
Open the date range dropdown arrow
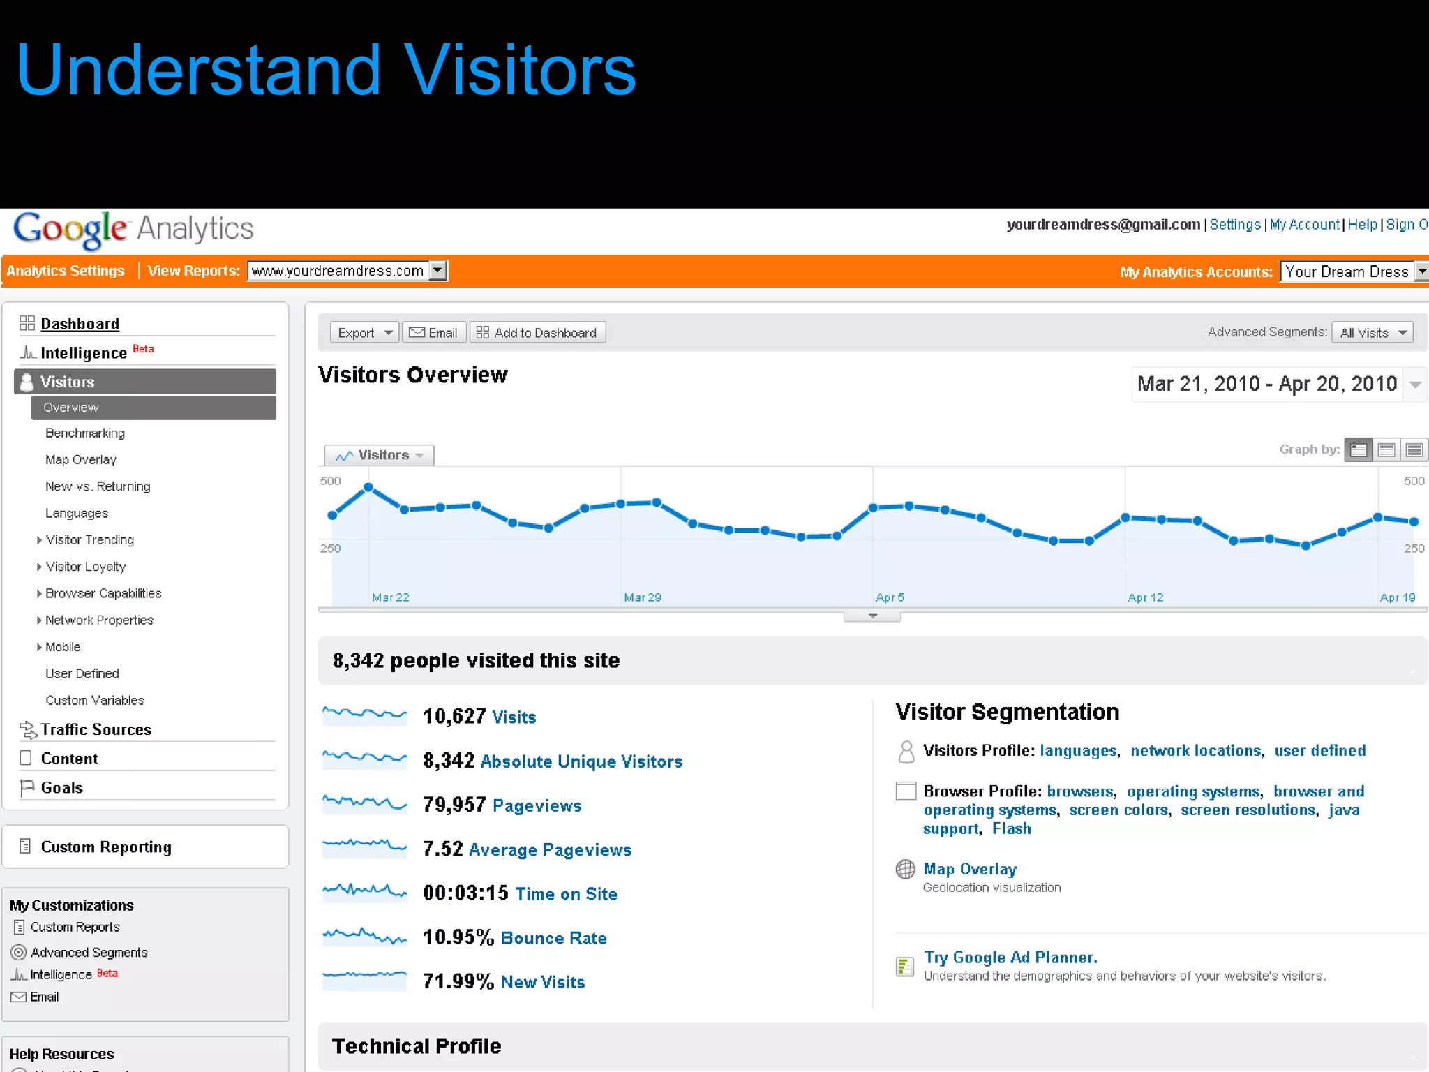(x=1416, y=385)
